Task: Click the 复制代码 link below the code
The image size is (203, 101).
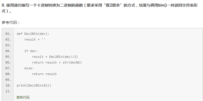Action: pos(23,97)
